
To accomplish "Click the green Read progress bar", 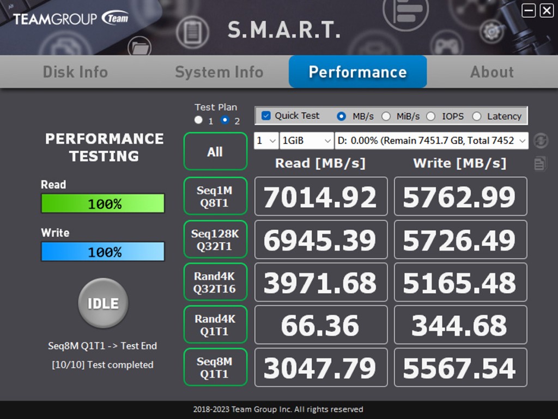I will [x=102, y=204].
